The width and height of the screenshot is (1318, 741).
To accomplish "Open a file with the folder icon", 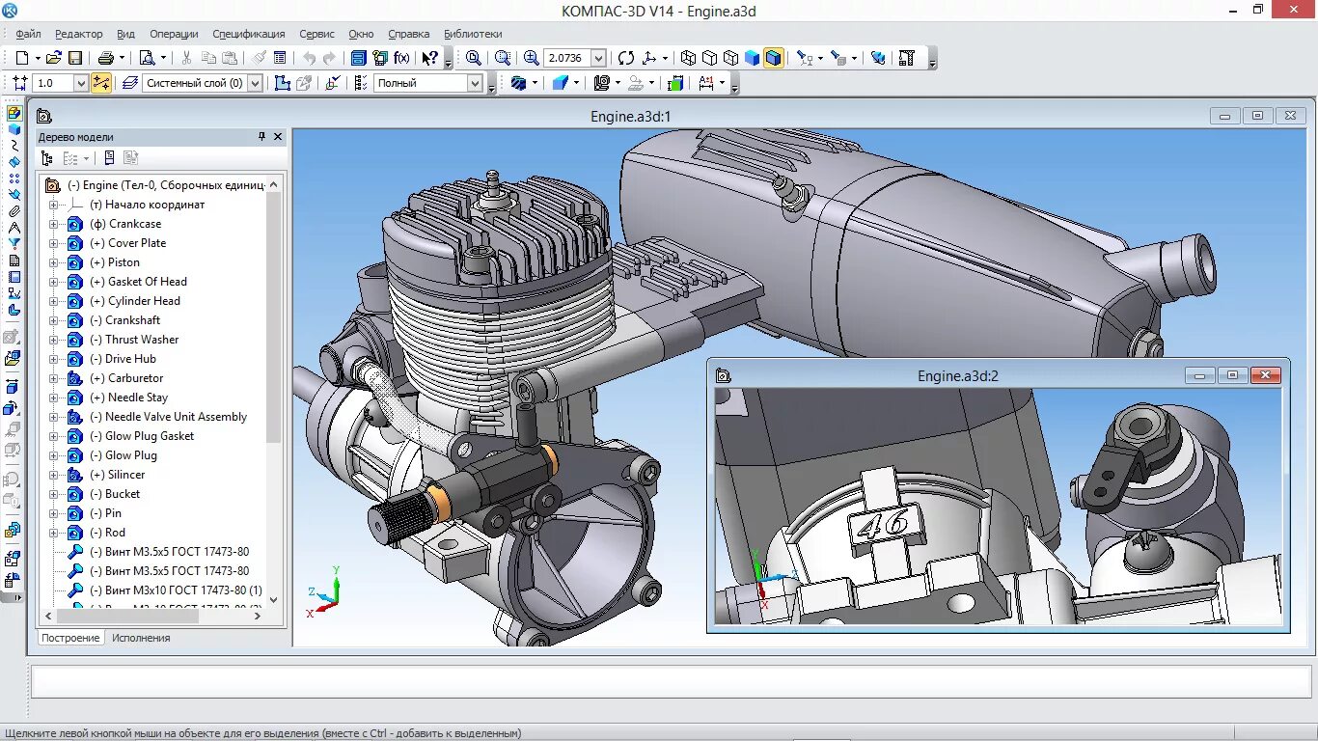I will point(54,58).
